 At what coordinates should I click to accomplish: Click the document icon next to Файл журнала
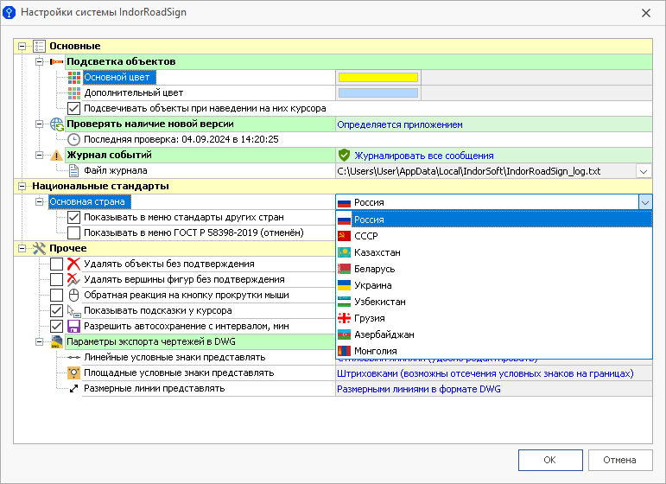(74, 170)
